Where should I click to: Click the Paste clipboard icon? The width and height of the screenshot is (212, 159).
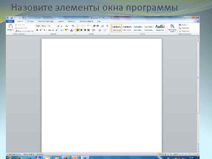[x=10, y=26]
